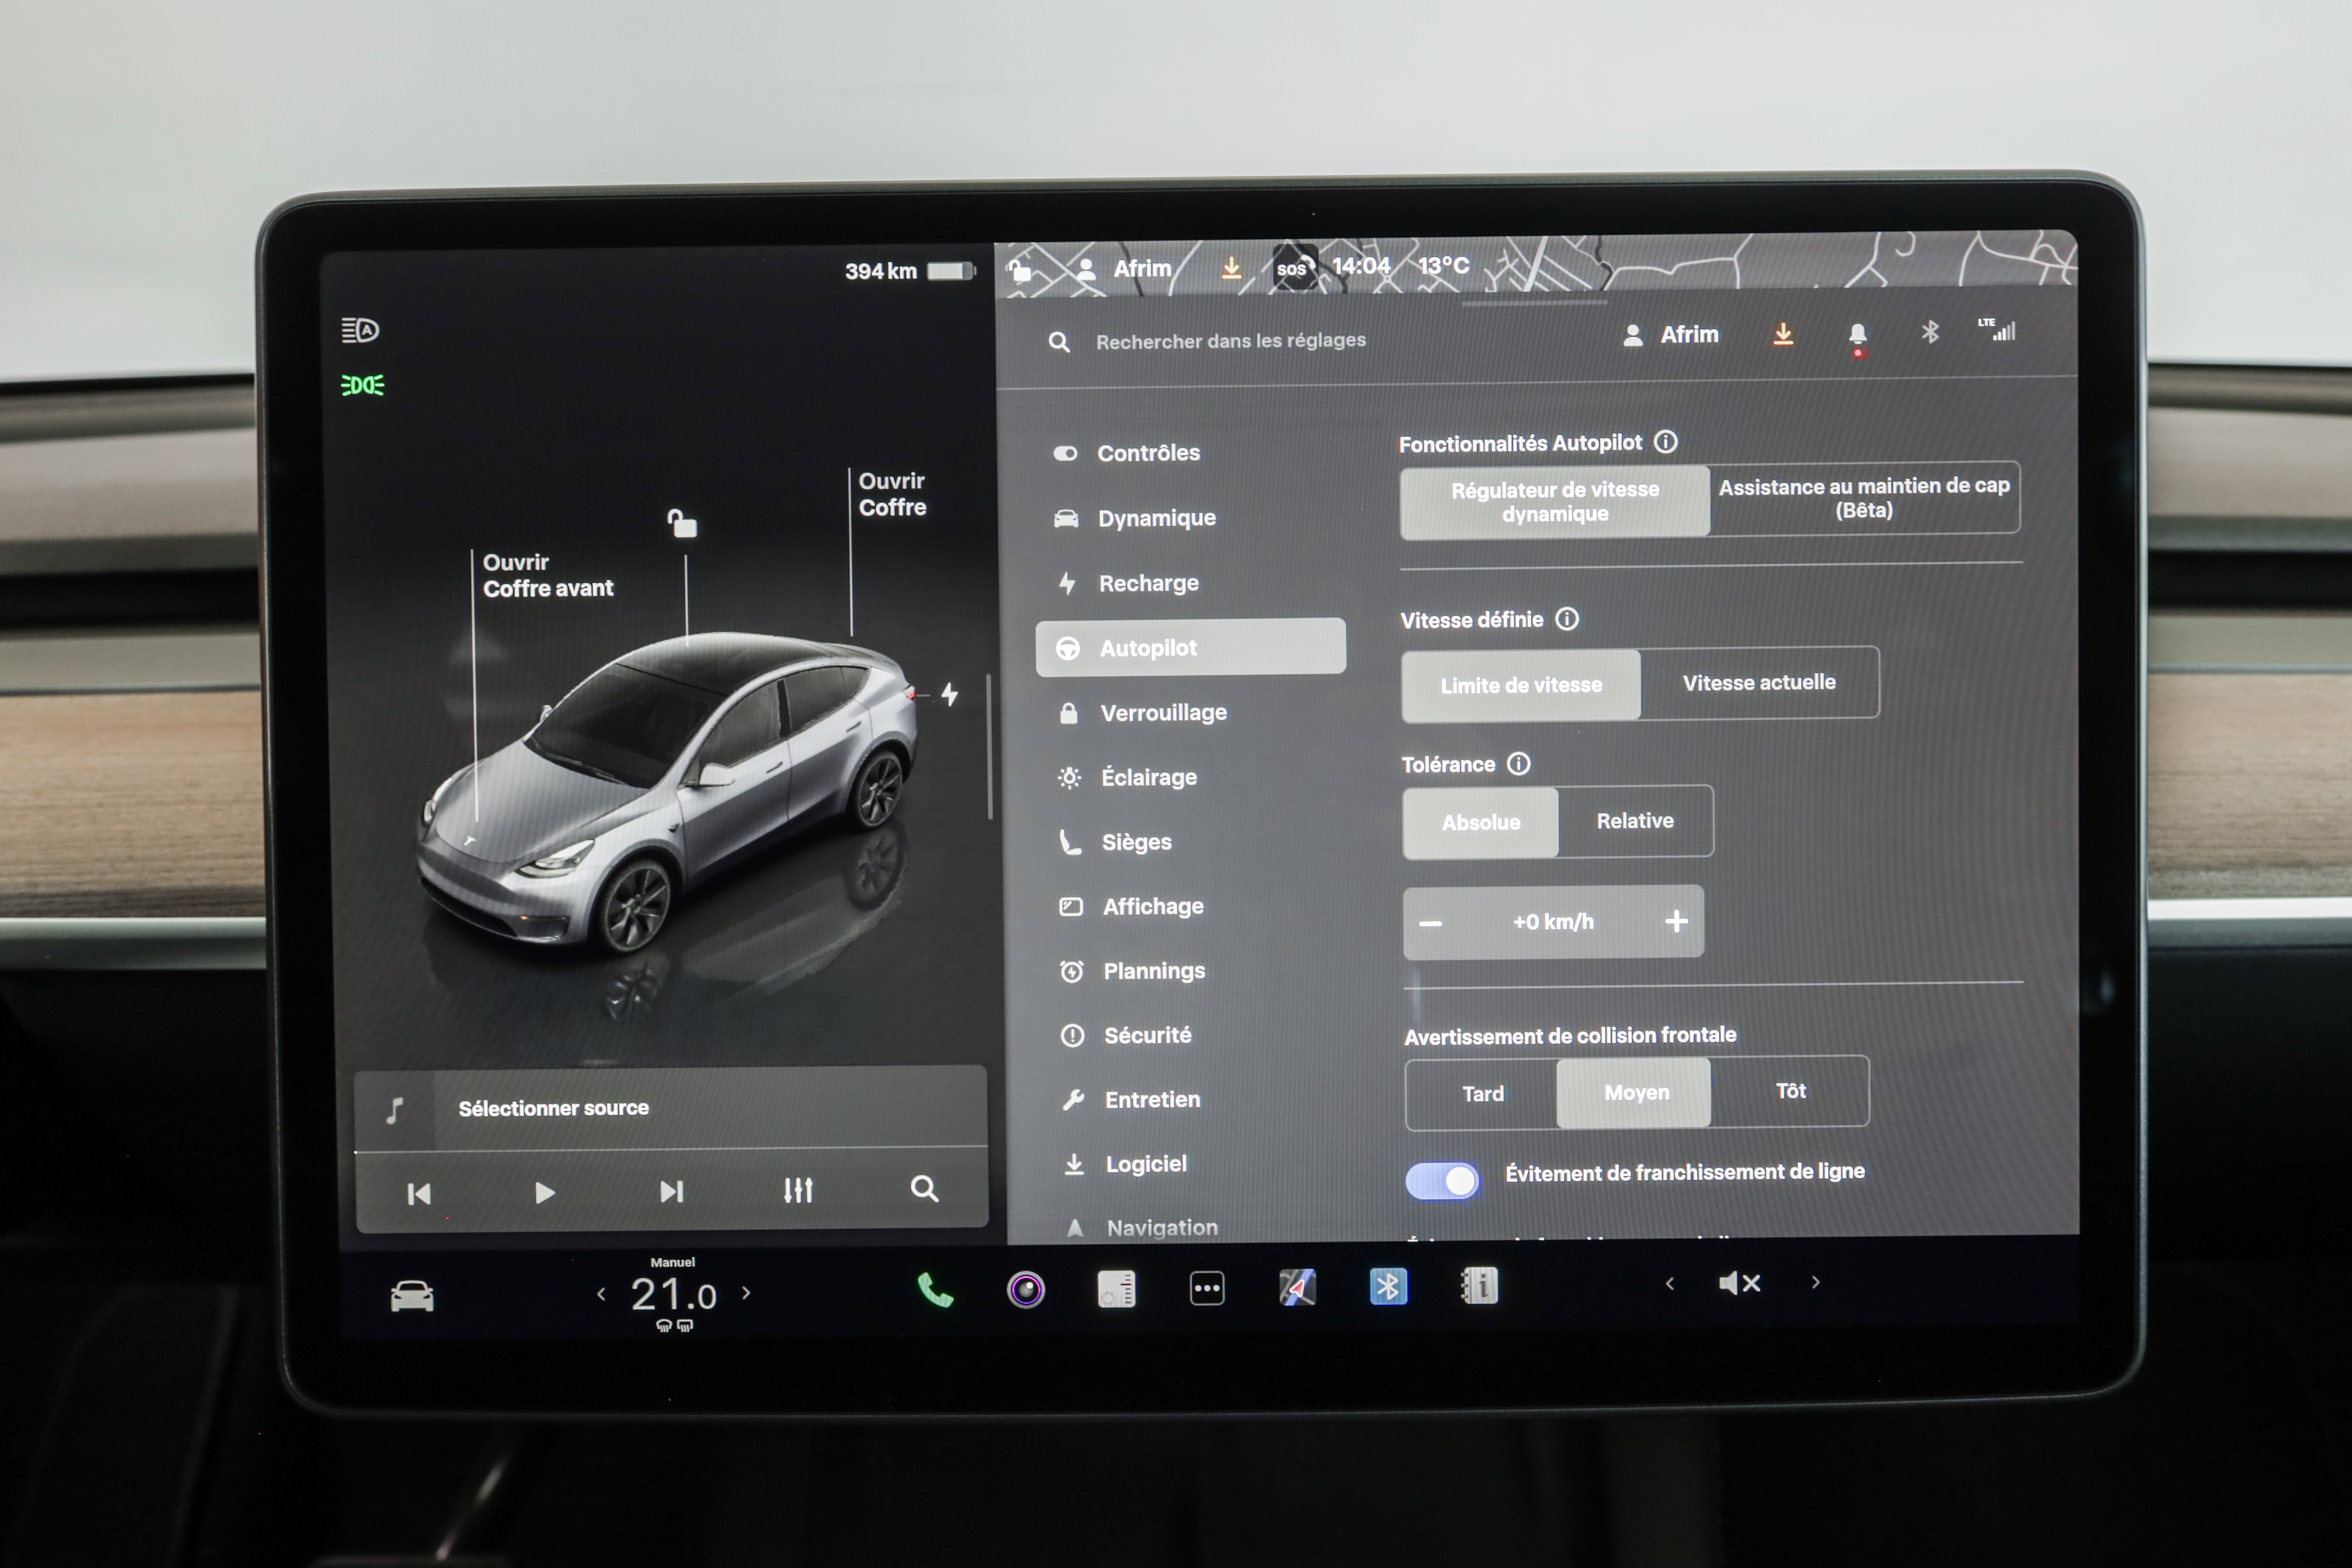
Task: Open the dashcam camera app
Action: (1026, 1290)
